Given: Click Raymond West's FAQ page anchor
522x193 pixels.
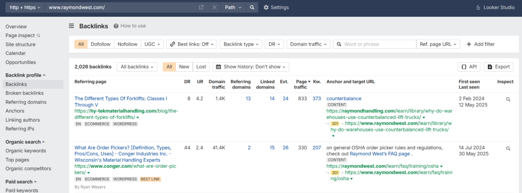Looking at the screenshot, I should pyautogui.click(x=380, y=154).
